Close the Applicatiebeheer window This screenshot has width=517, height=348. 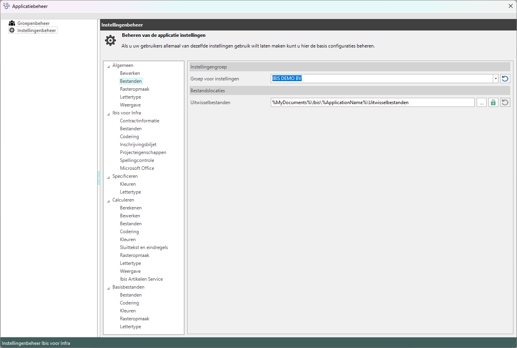click(510, 6)
